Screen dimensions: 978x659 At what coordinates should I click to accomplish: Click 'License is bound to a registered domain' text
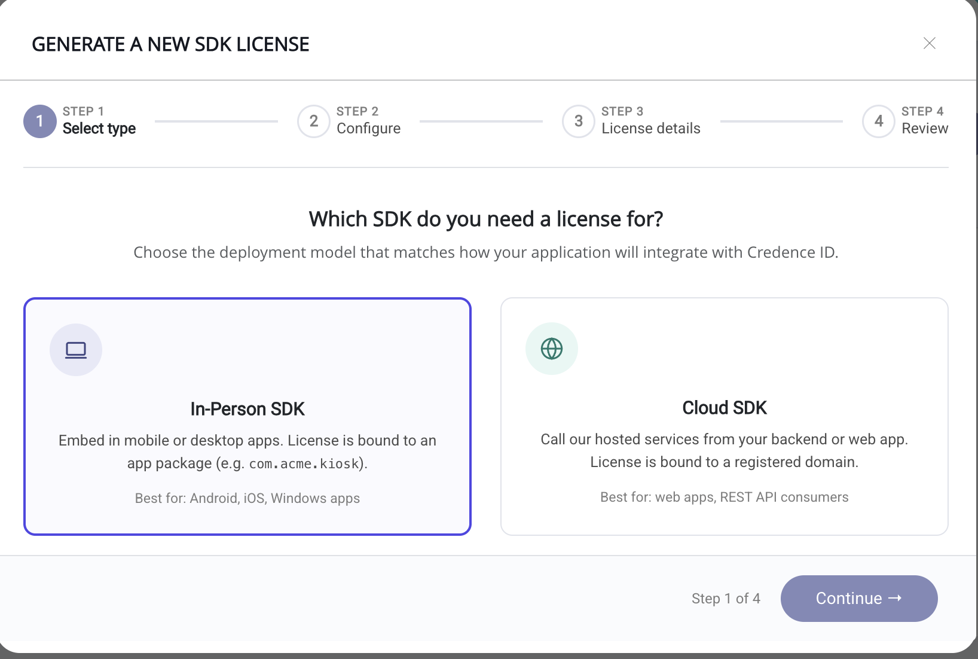(x=725, y=462)
